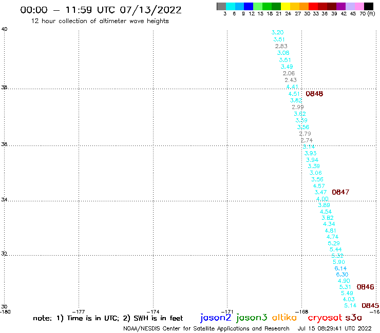Click the 0847 pass time marker
Viewport: 380px width, 333px height.
coord(340,192)
